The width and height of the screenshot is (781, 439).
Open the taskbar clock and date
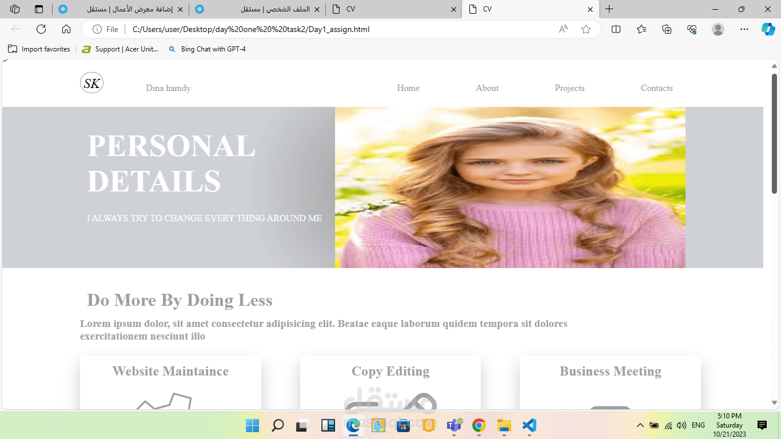coord(730,425)
